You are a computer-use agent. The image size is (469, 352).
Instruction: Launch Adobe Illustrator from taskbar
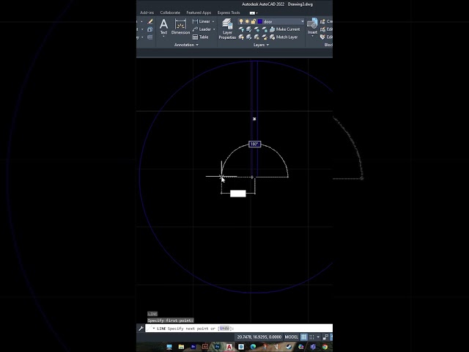coord(205,347)
